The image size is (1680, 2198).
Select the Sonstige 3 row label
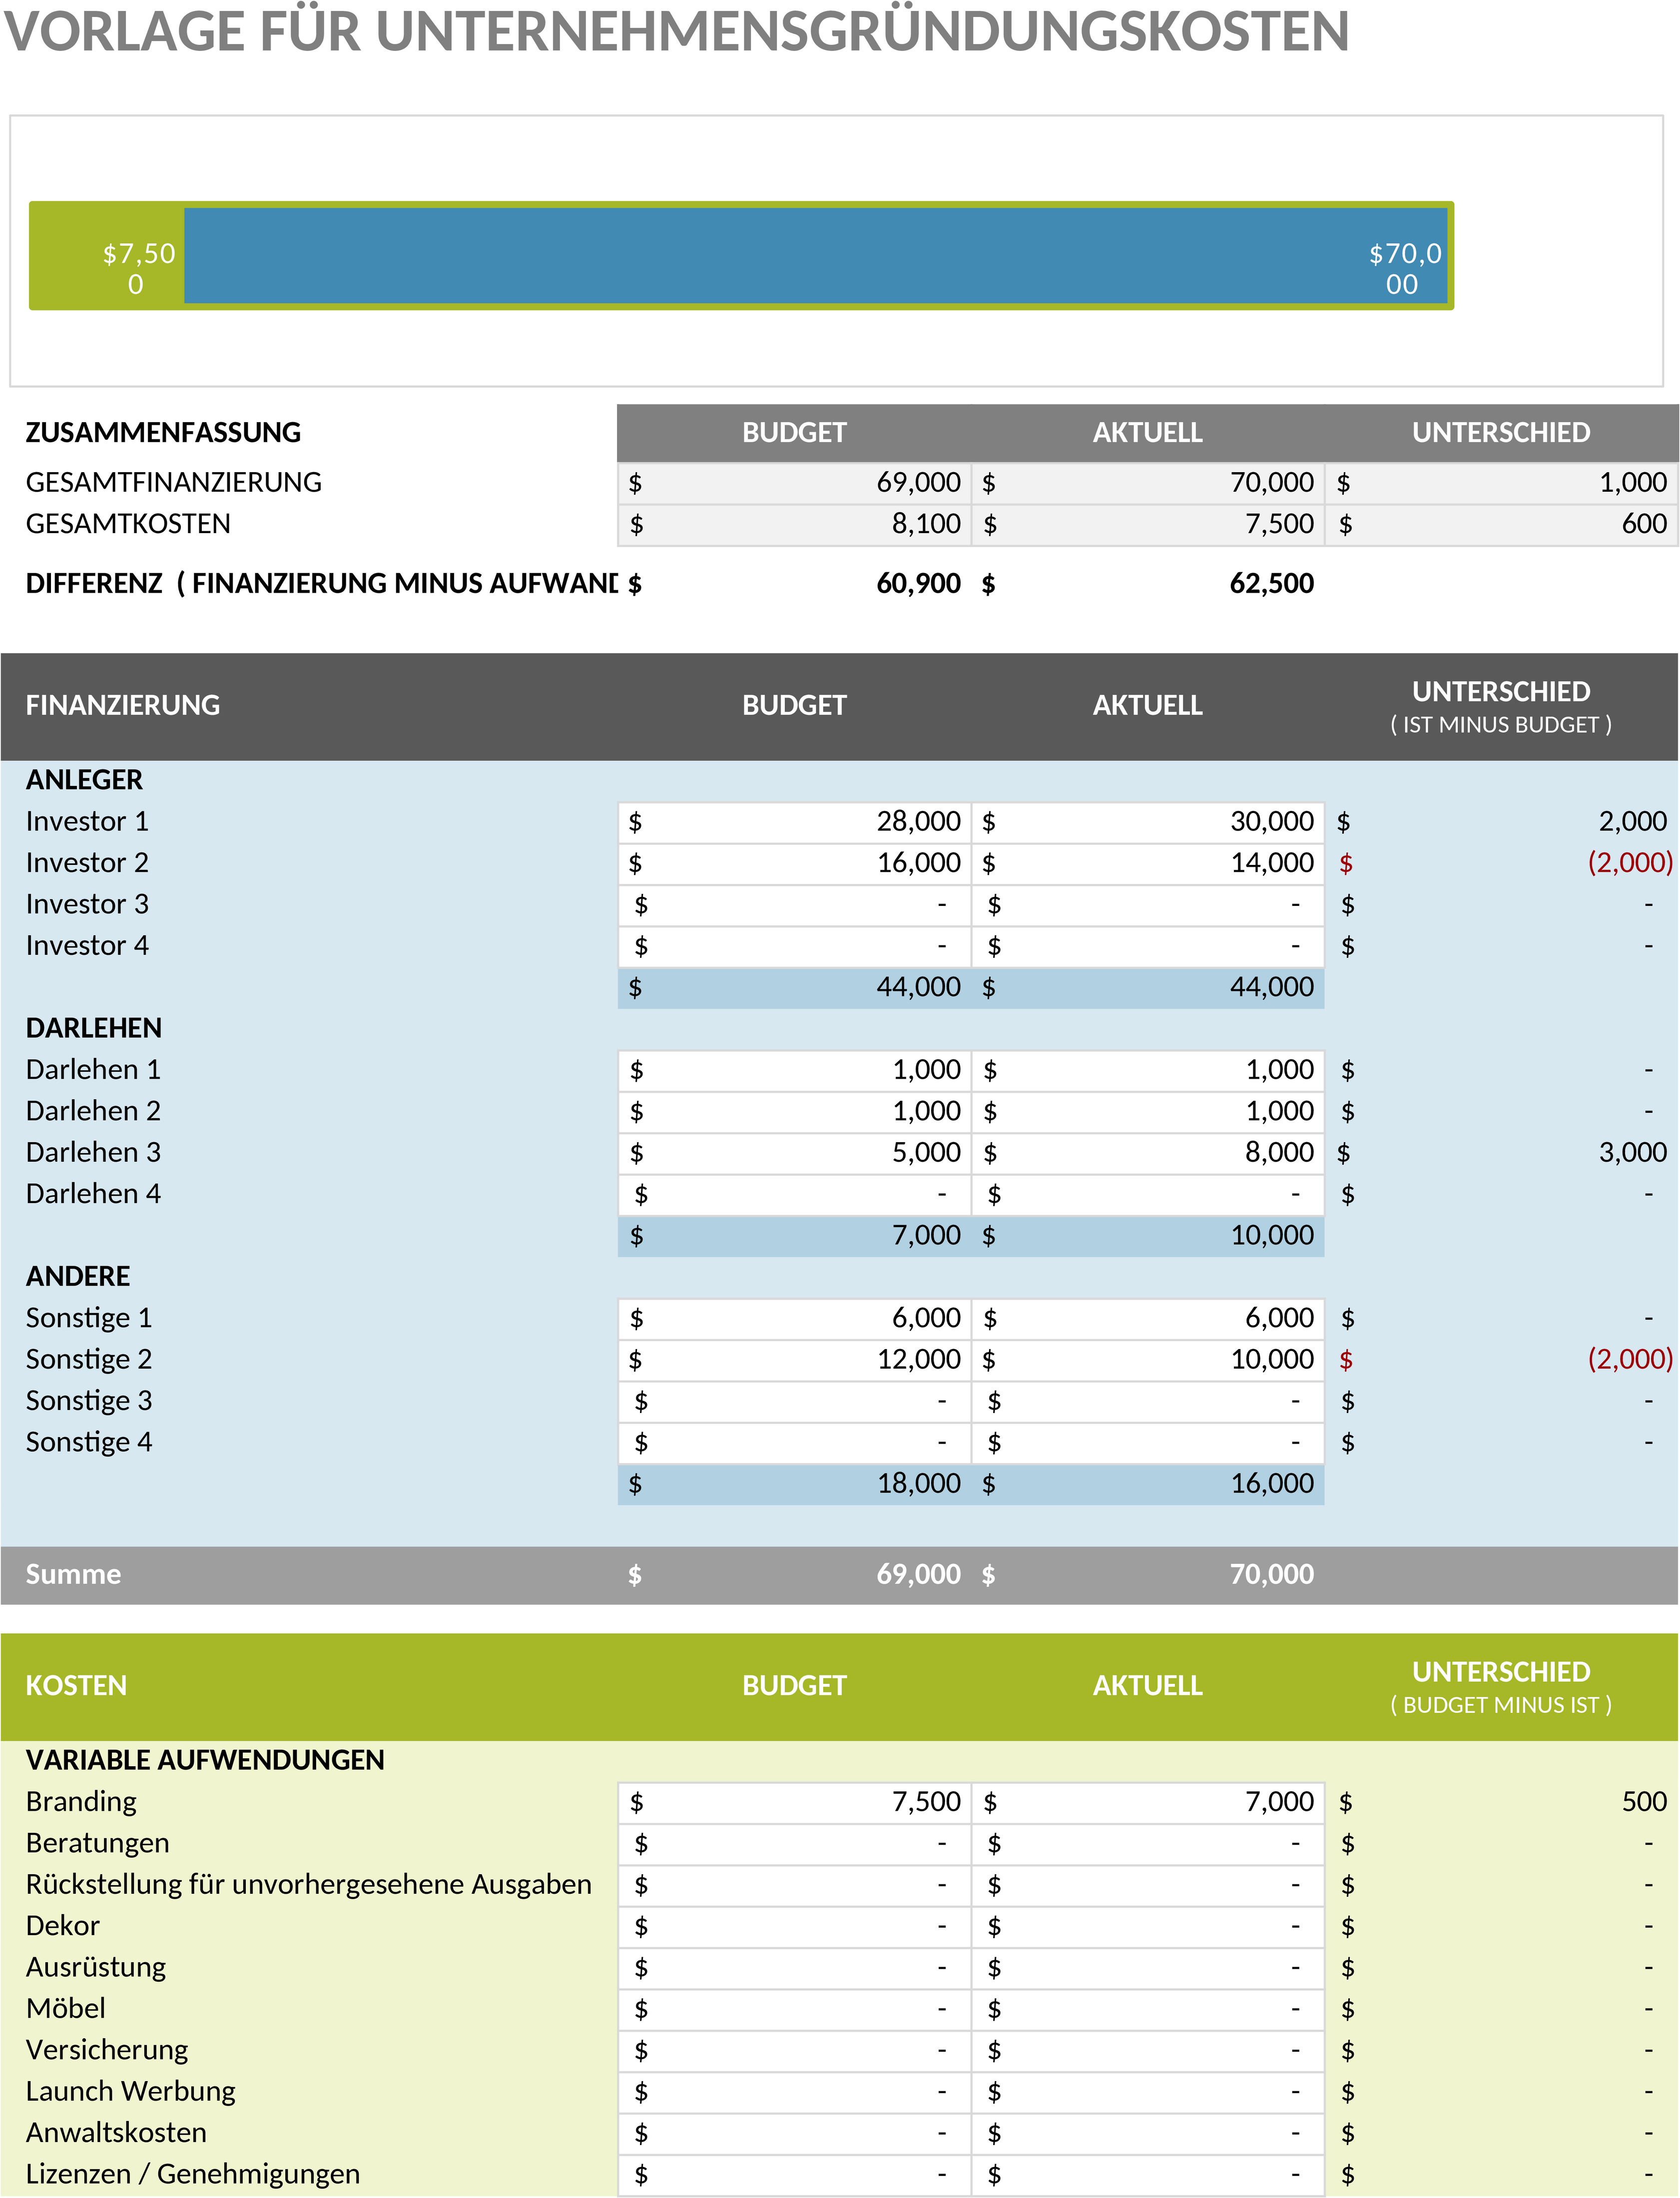tap(89, 1401)
